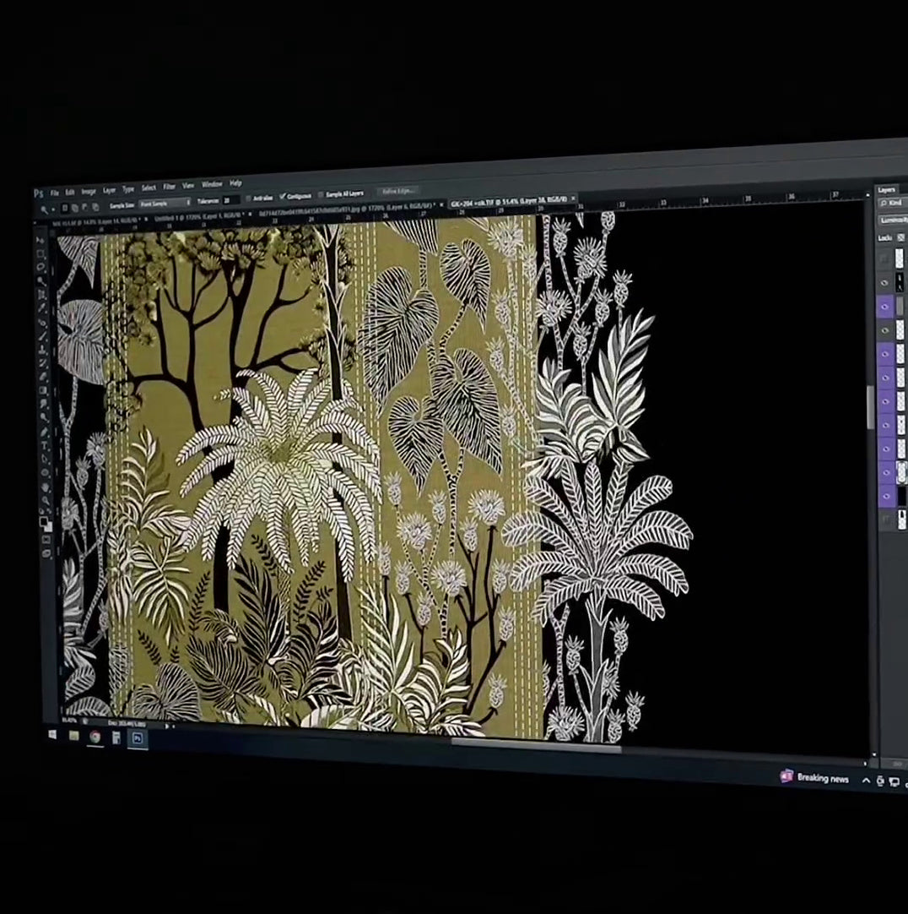Select the Type tool
The image size is (908, 914).
45,445
